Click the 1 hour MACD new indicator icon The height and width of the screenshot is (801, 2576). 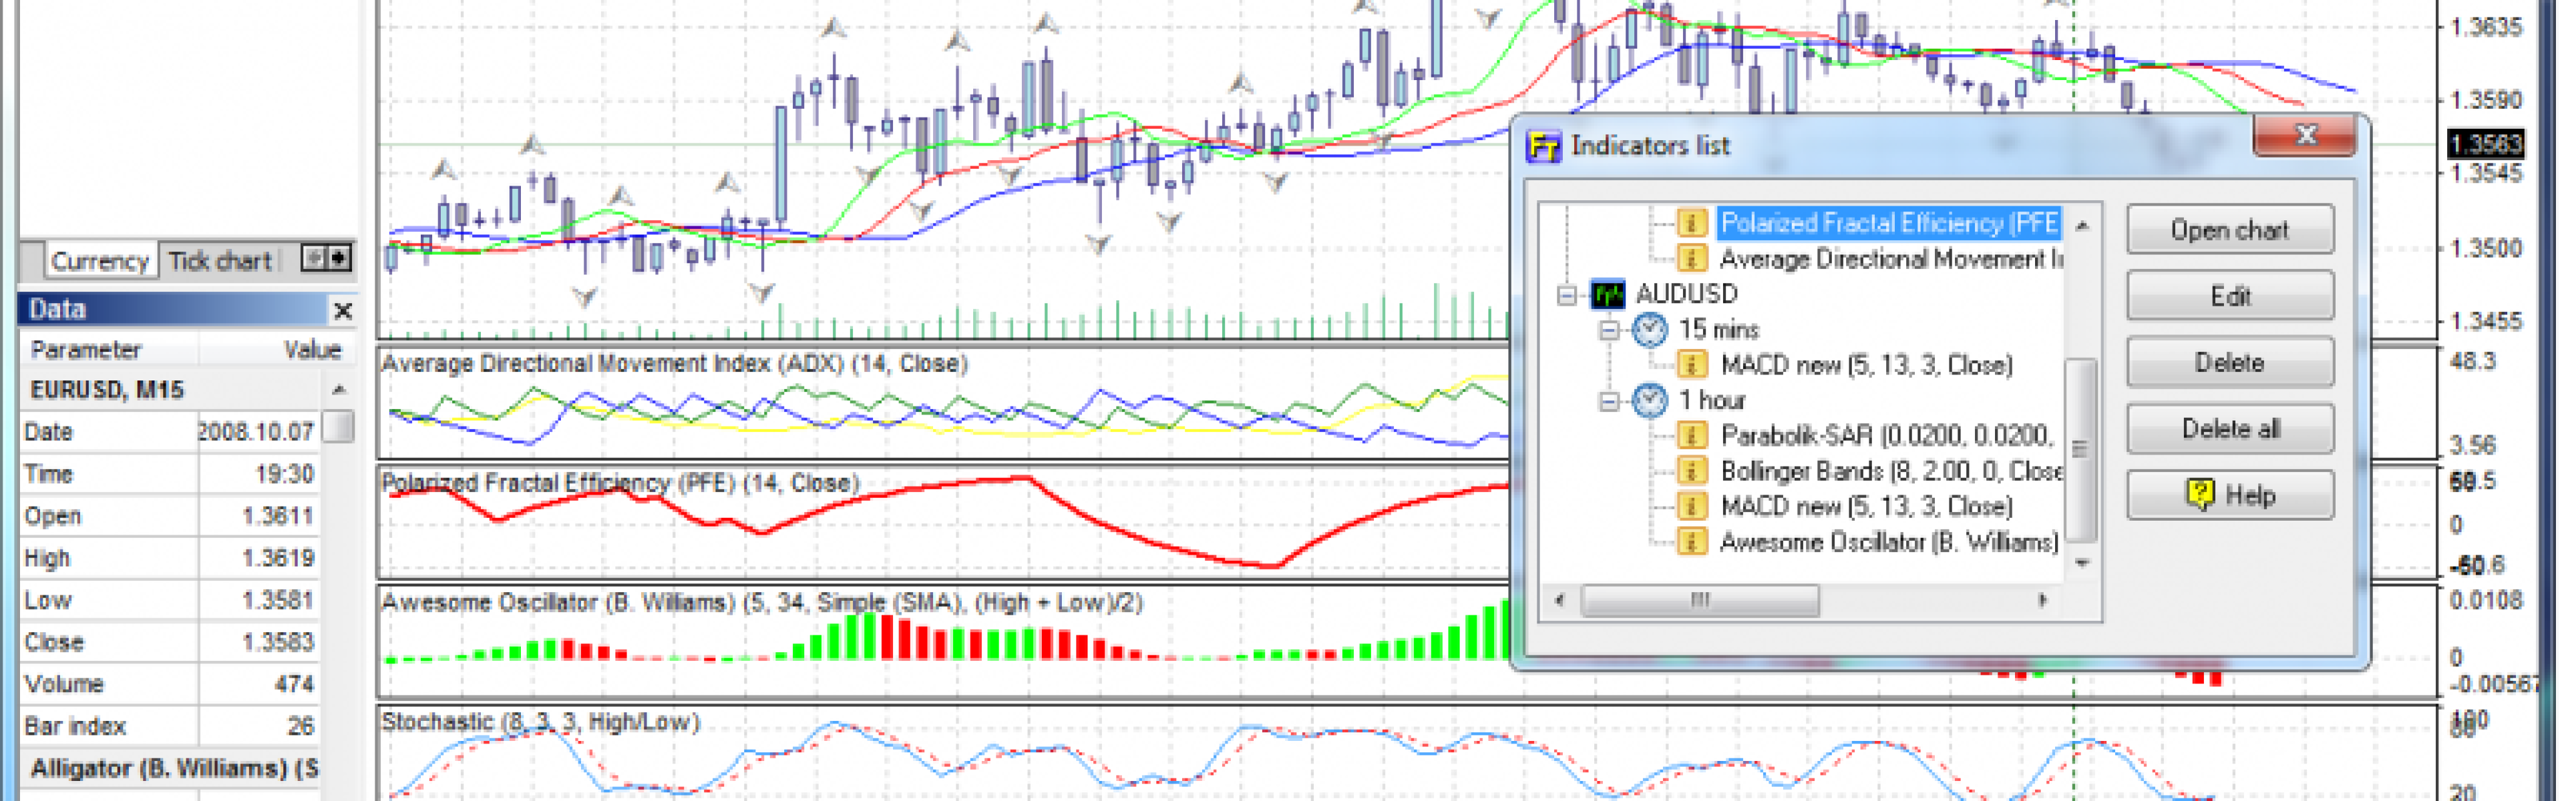tap(1691, 506)
